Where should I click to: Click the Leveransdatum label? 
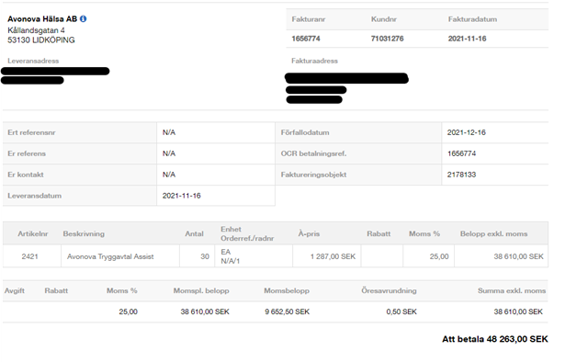click(35, 196)
